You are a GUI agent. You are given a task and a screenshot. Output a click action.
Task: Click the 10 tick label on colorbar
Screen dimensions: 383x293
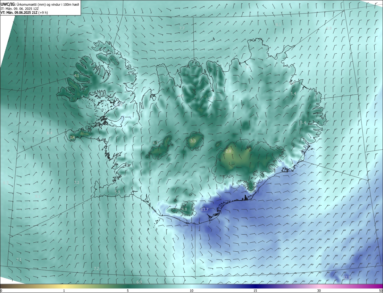191,291
